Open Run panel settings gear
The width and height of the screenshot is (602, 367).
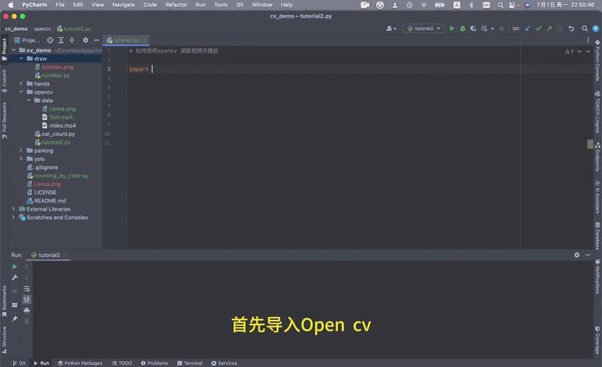[576, 255]
